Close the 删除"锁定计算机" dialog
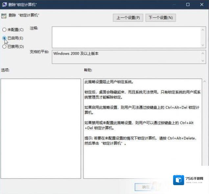Viewport: 209px width, 194px height. tap(202, 5)
